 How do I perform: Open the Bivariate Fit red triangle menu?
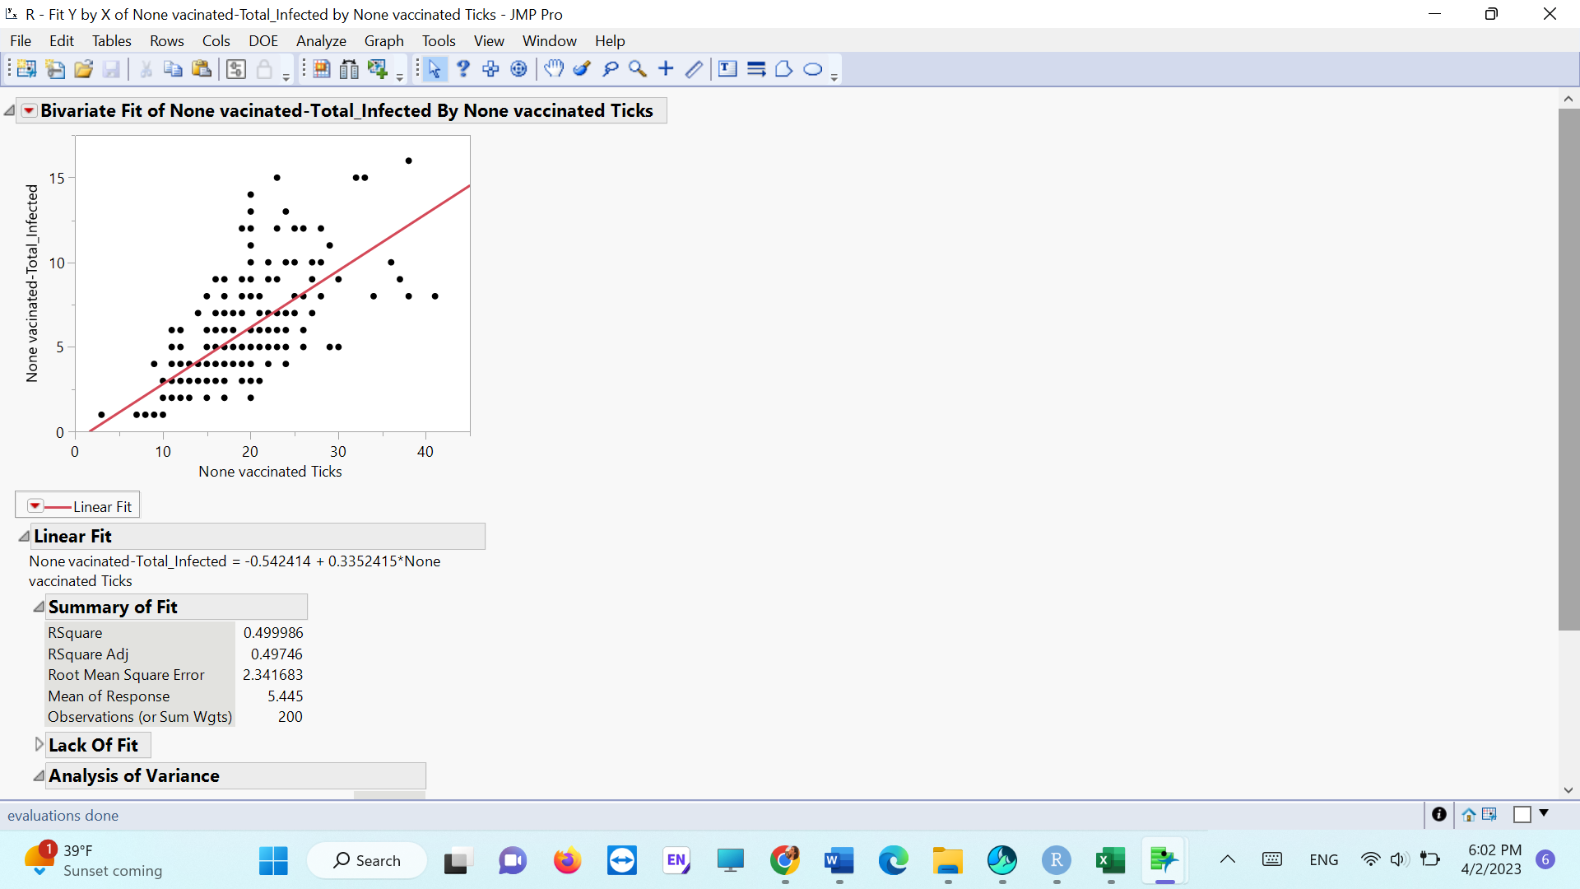[28, 109]
